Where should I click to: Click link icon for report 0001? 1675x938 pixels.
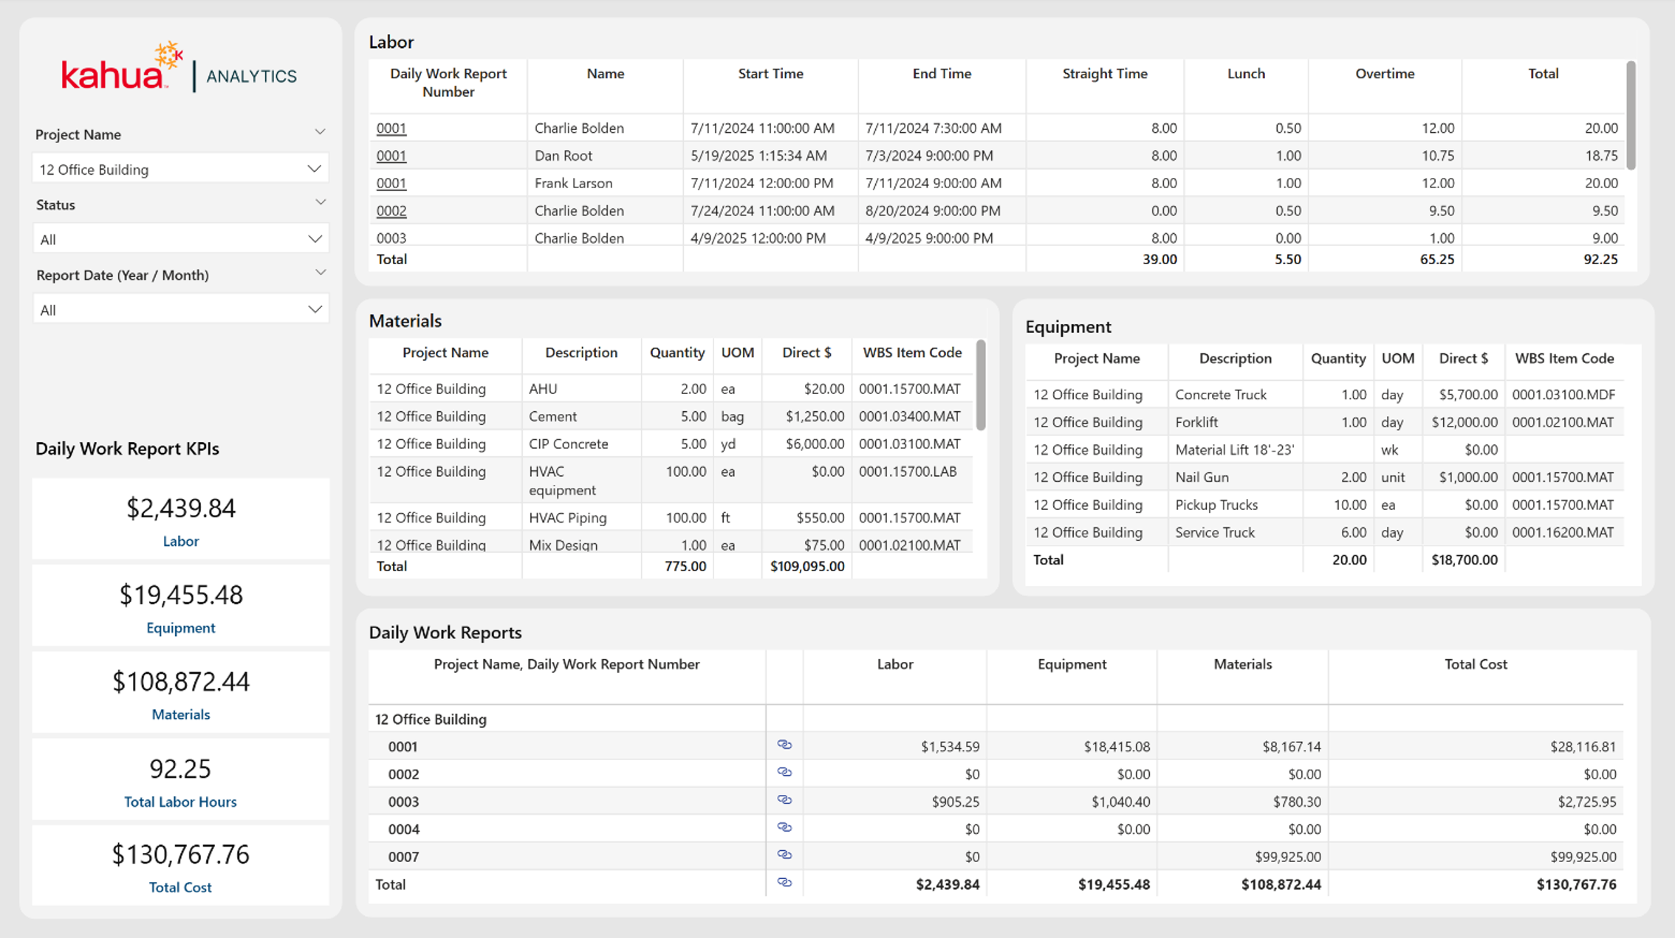(784, 745)
